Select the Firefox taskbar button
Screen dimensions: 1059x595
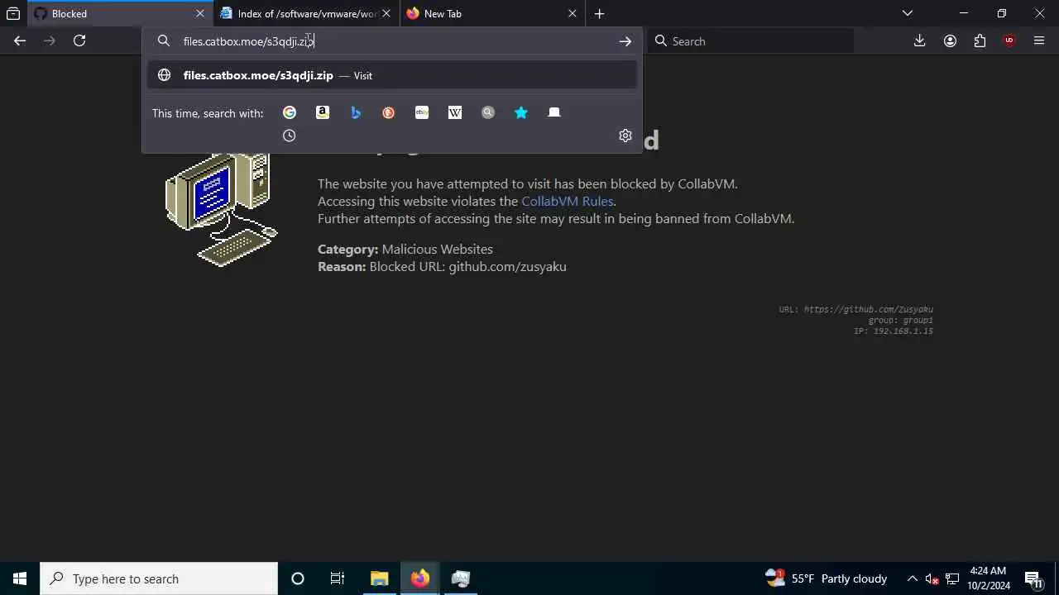pyautogui.click(x=420, y=578)
